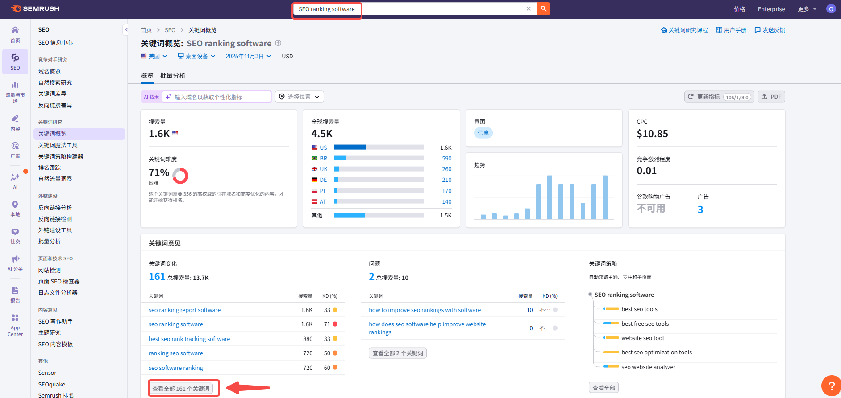The width and height of the screenshot is (841, 398).
Task: Click the 71% keyword difficulty donut
Action: [x=180, y=176]
